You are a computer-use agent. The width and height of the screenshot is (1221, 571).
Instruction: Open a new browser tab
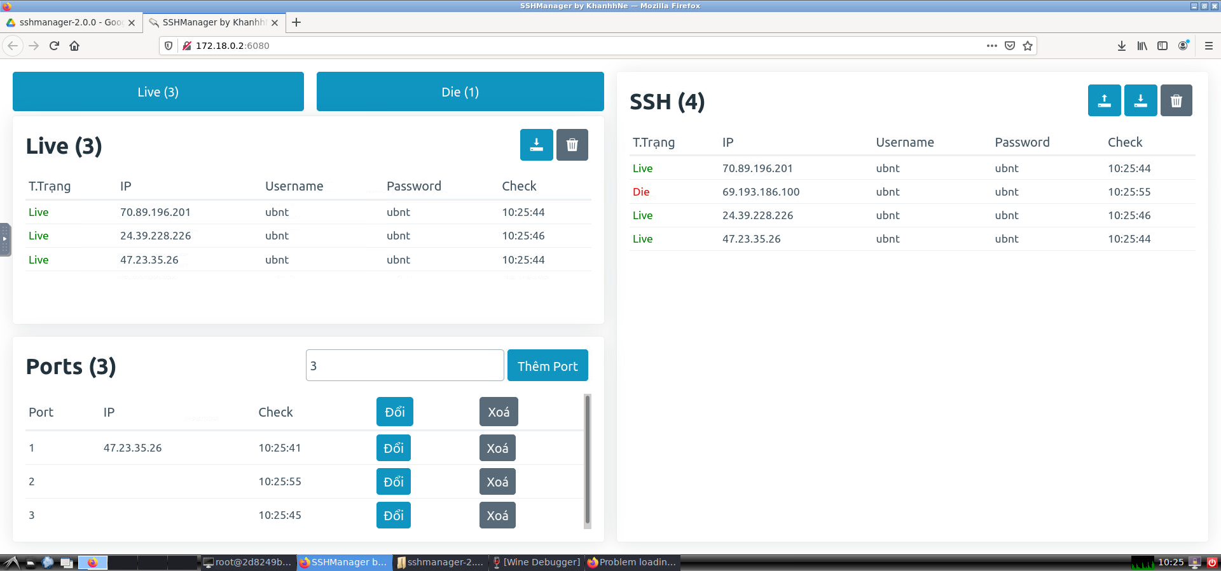pyautogui.click(x=296, y=22)
